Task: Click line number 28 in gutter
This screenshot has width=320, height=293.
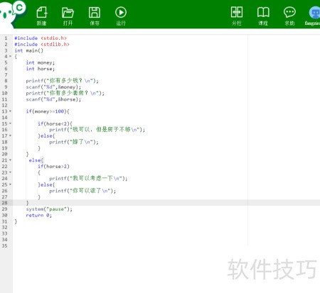Action: pyautogui.click(x=5, y=203)
